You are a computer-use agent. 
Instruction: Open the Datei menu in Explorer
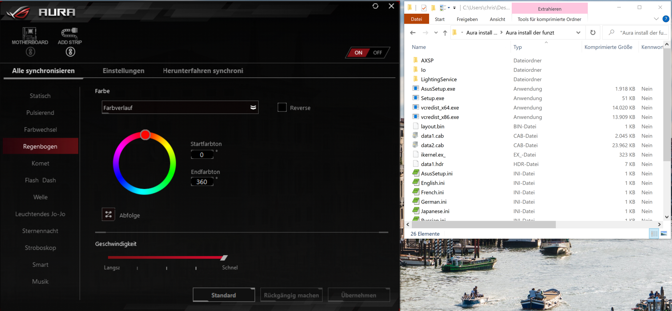(416, 19)
